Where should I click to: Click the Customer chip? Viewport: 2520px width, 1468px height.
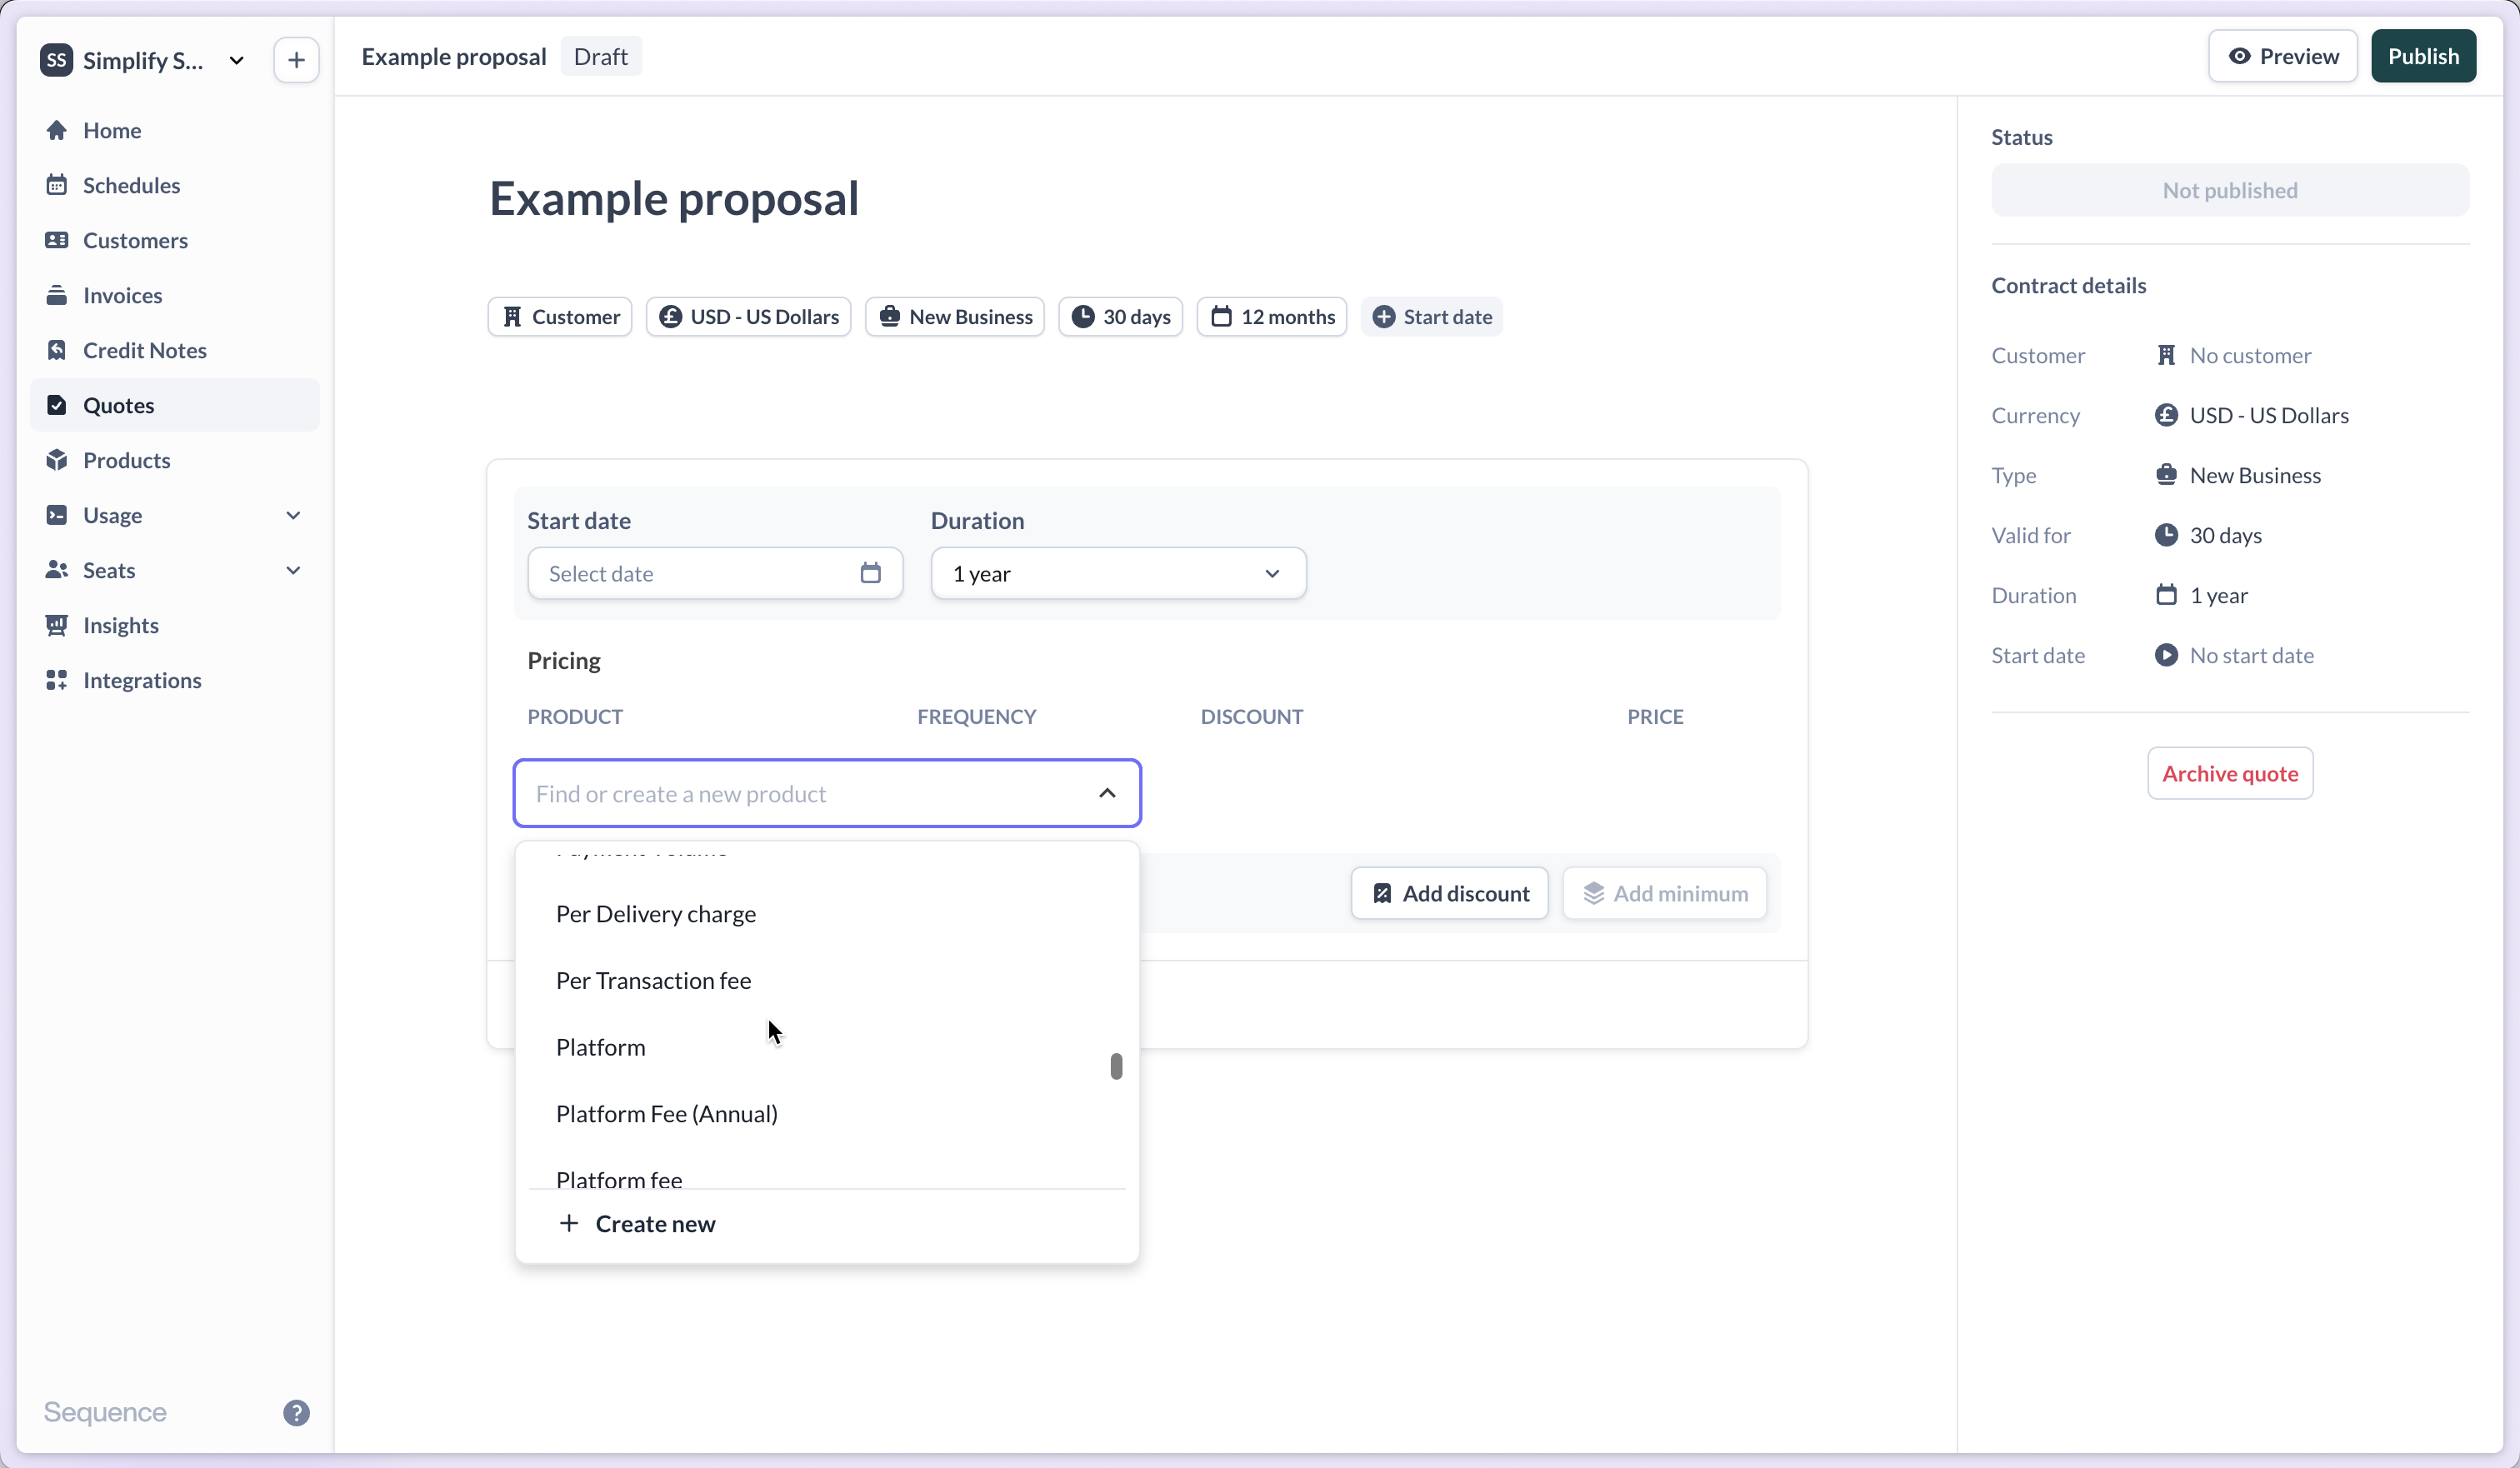click(560, 317)
